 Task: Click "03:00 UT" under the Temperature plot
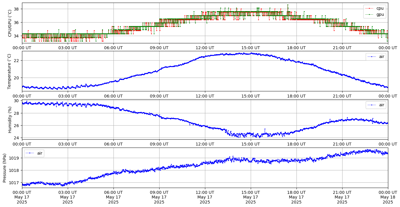[68, 96]
